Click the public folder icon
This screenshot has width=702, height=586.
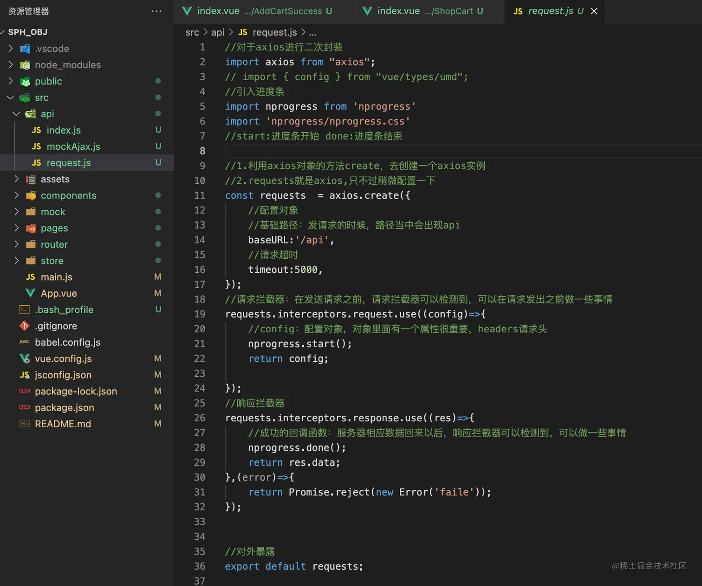(25, 81)
